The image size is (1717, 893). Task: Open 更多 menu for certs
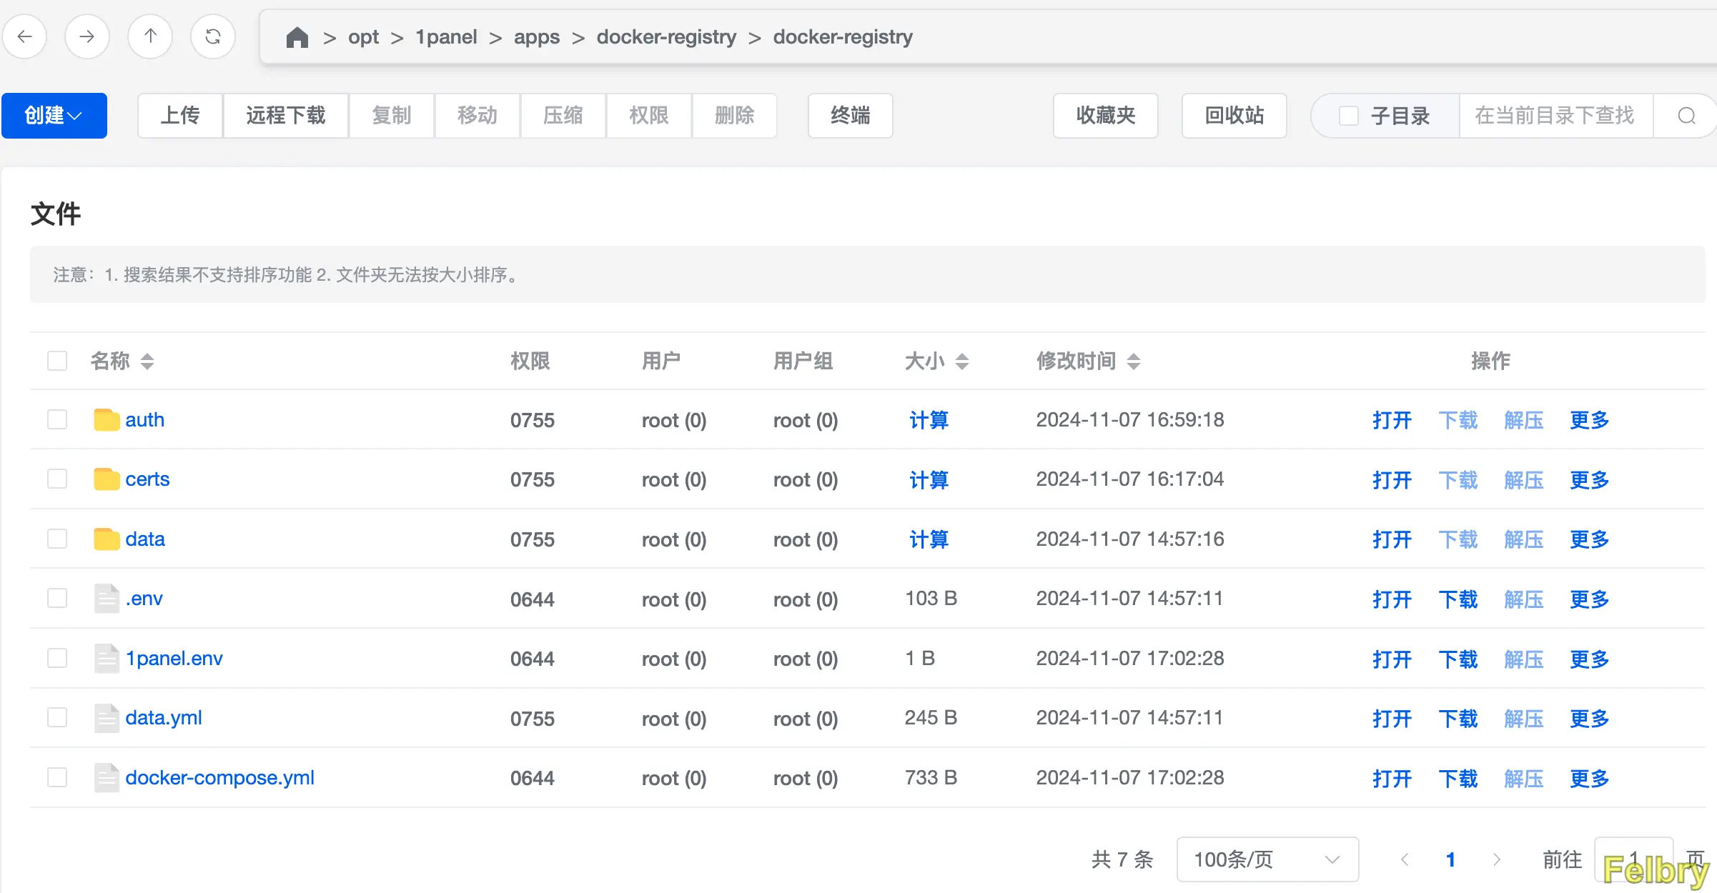point(1589,479)
